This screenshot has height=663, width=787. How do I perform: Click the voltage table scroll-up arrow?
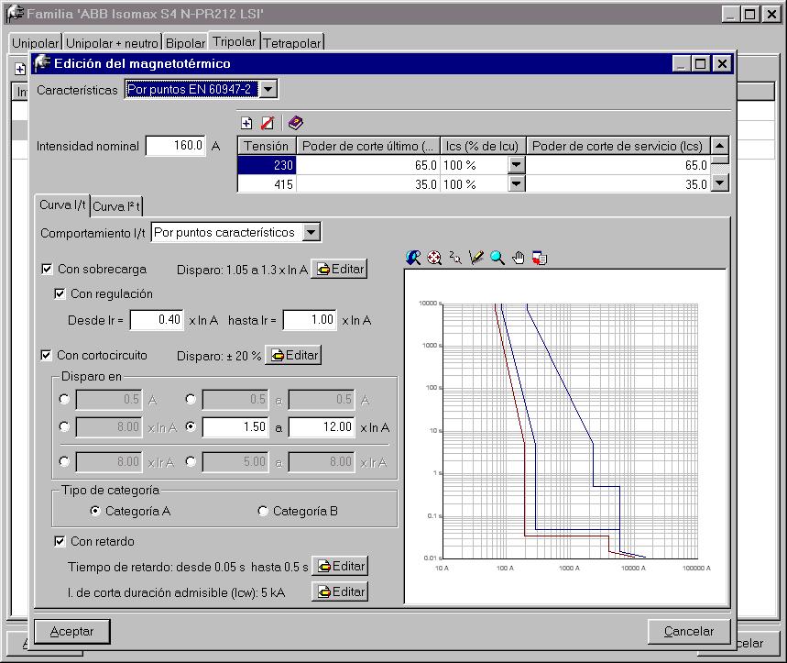[720, 146]
